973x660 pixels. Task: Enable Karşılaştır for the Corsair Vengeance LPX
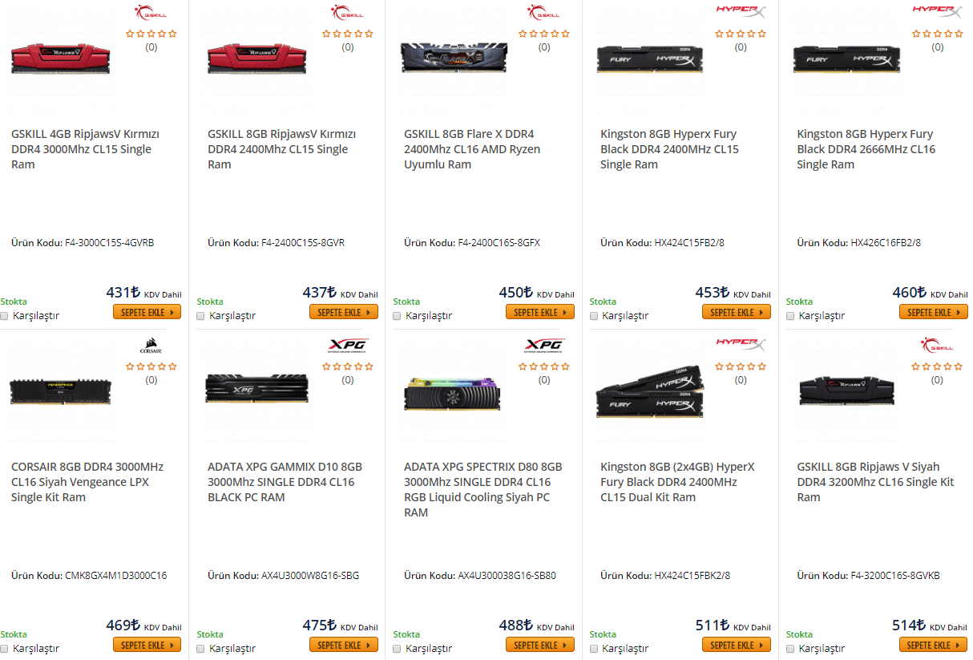pos(5,649)
